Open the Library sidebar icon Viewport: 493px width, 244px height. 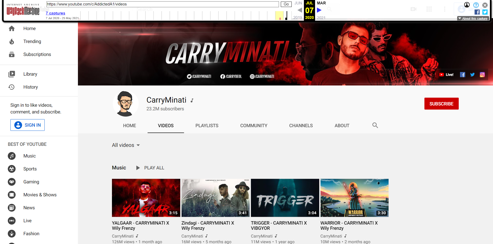pos(12,74)
